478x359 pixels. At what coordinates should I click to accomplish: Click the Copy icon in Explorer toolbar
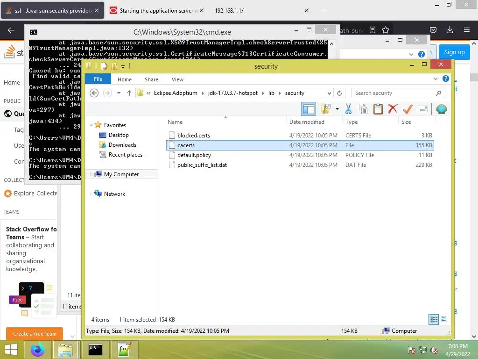[x=363, y=109]
